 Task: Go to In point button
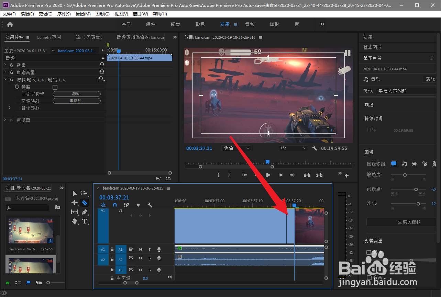click(244, 175)
